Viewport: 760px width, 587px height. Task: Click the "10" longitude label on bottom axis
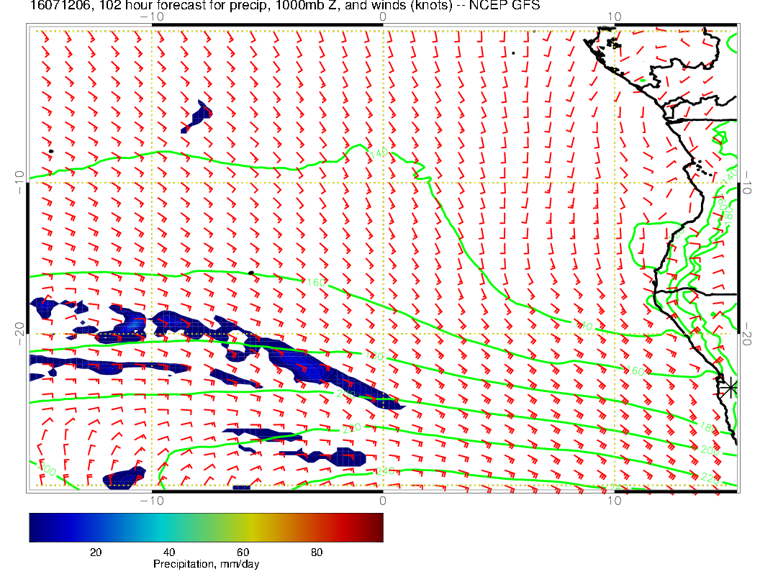coord(615,501)
